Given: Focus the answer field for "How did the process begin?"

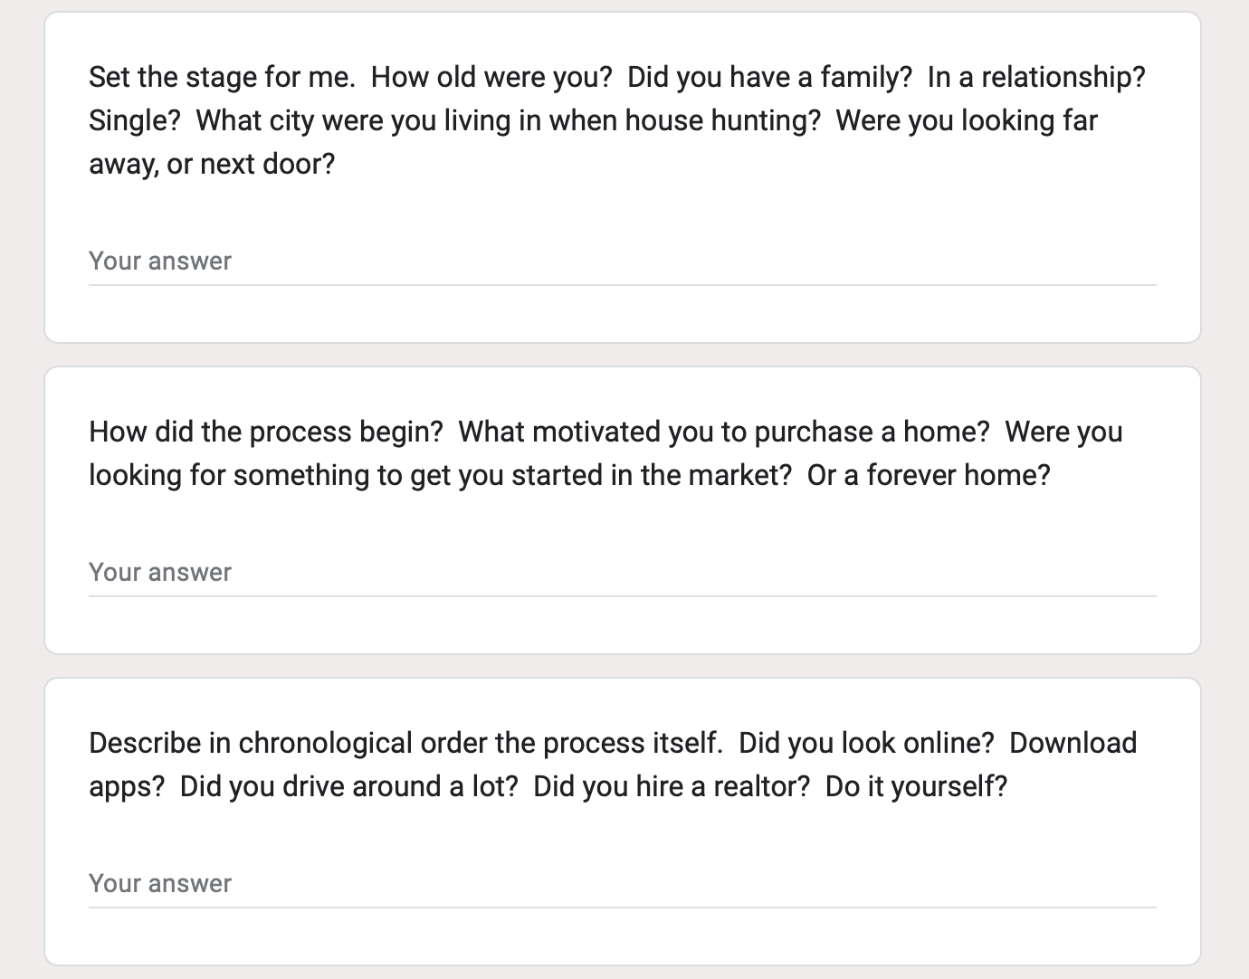Looking at the screenshot, I should 622,573.
